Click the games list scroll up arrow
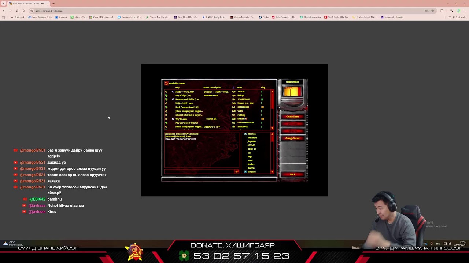This screenshot has height=263, width=469. 272,91
